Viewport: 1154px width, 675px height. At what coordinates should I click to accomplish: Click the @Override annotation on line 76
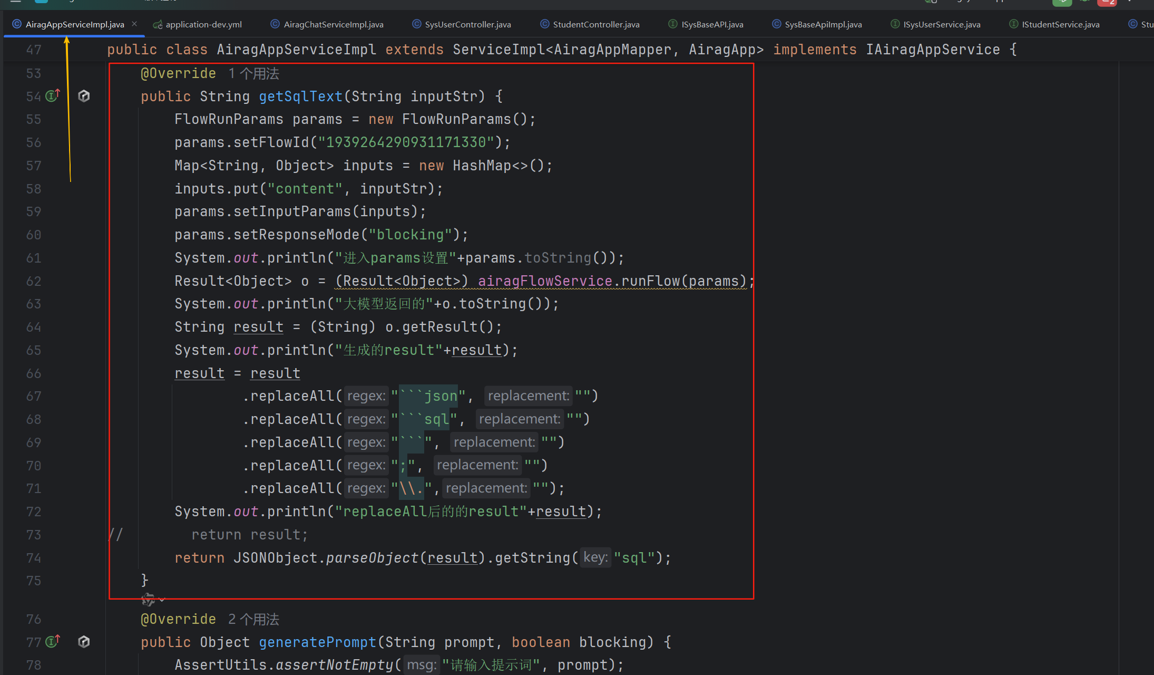tap(179, 619)
